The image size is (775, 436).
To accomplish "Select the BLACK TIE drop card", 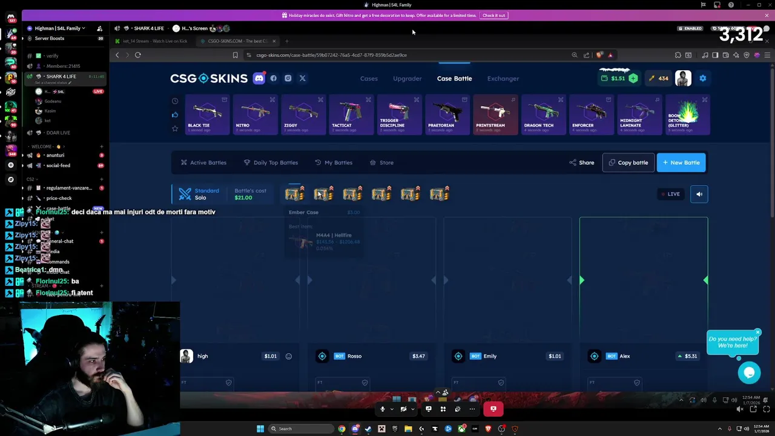I will click(x=207, y=114).
